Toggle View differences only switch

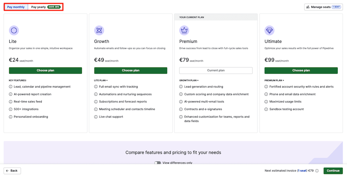pyautogui.click(x=157, y=163)
